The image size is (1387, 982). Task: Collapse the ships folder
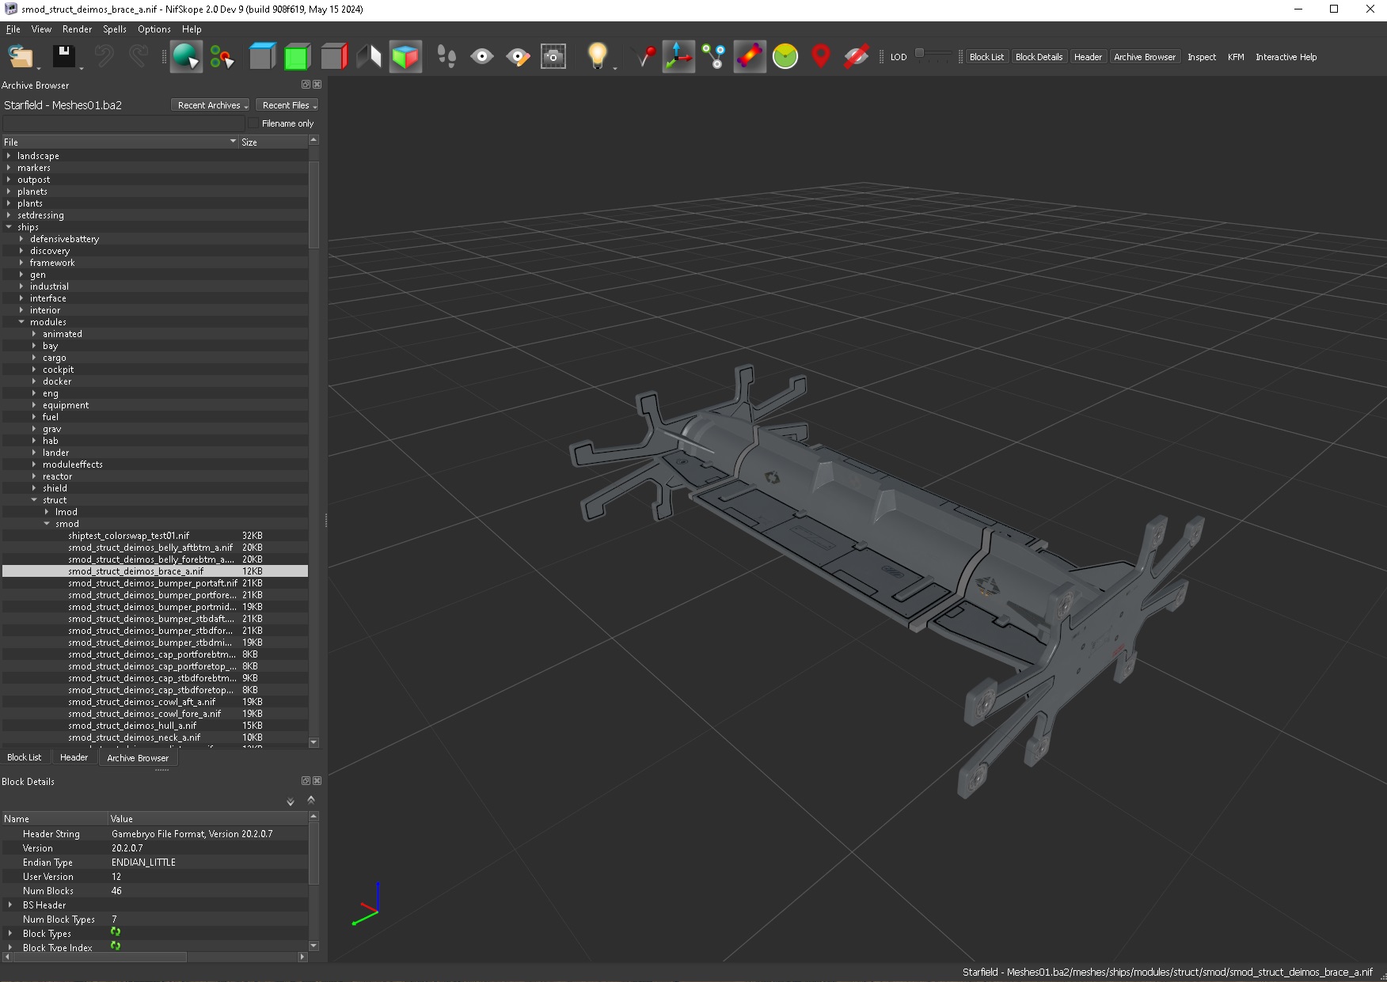click(9, 227)
